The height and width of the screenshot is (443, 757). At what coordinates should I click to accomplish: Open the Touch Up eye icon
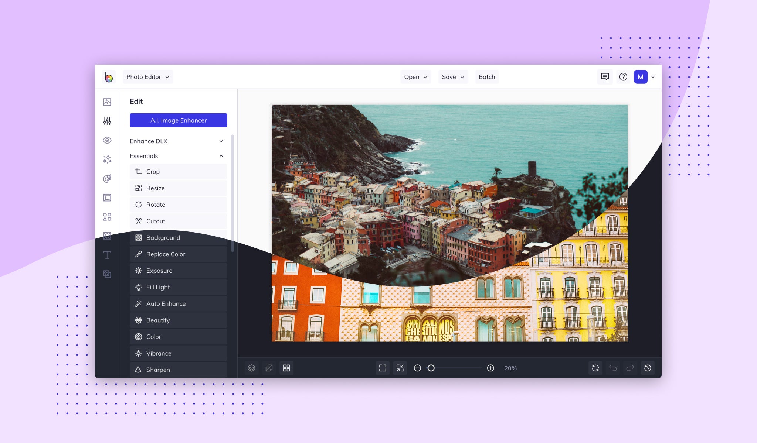click(x=107, y=140)
